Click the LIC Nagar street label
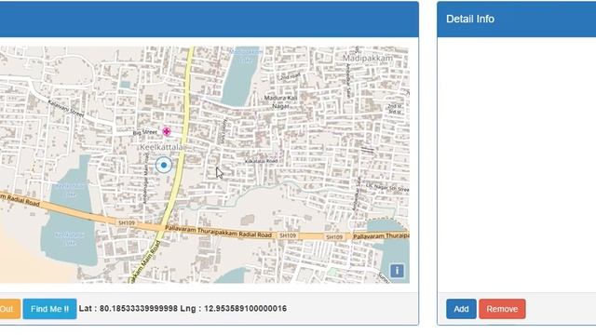 click(x=387, y=187)
